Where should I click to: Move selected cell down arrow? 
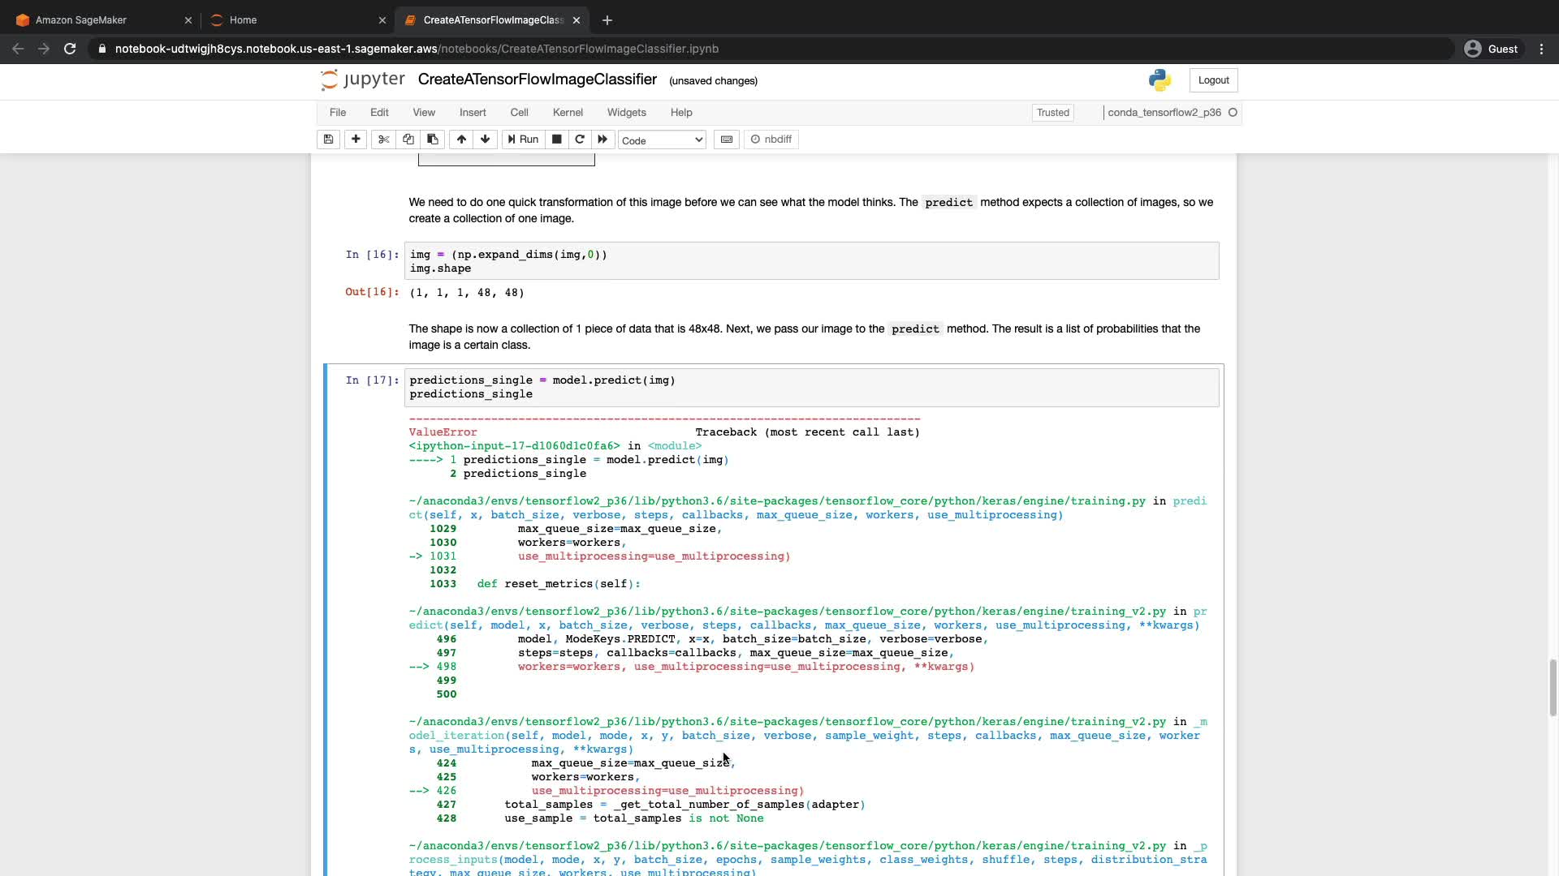click(486, 140)
